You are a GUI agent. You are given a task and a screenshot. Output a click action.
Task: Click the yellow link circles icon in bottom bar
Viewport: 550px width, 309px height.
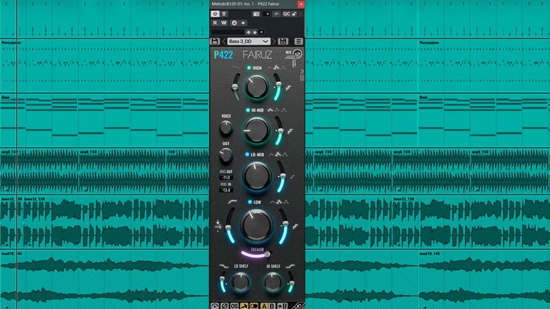point(254,306)
